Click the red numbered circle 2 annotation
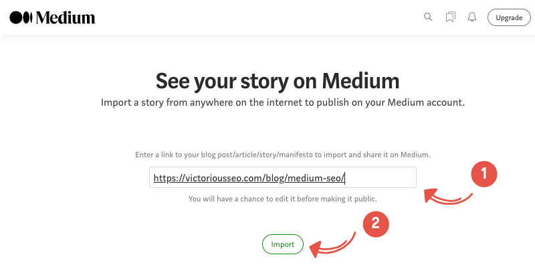 tap(376, 223)
